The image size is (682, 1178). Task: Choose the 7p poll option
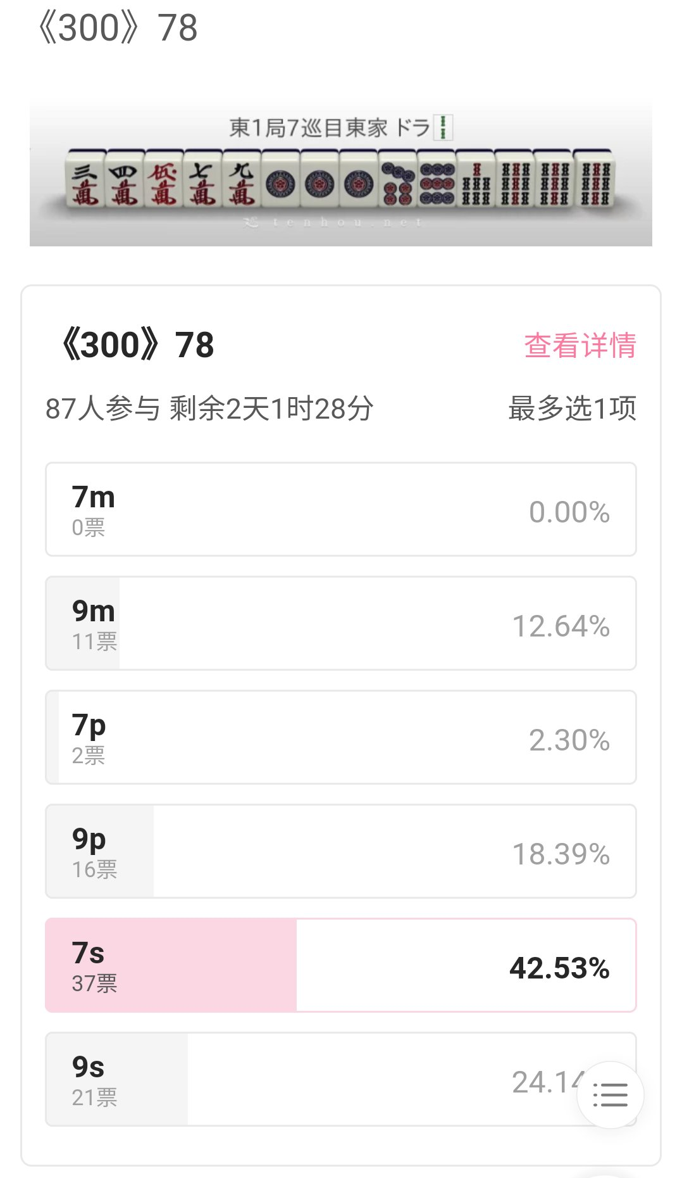(341, 737)
